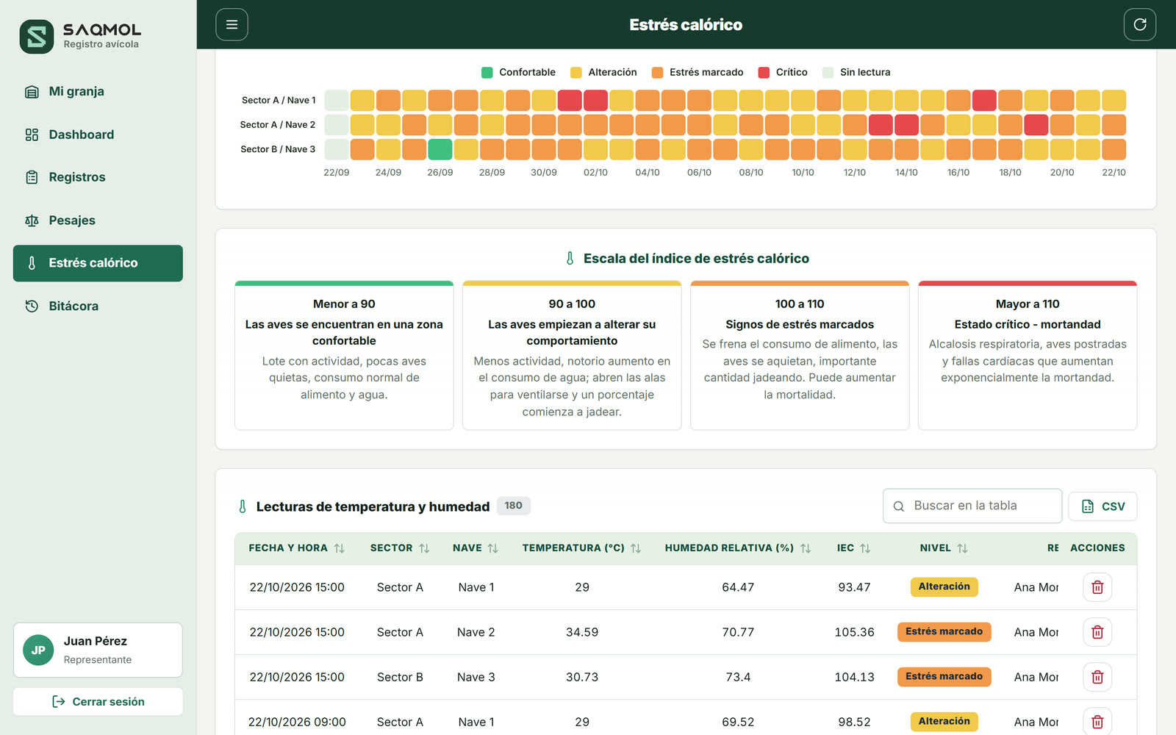The image size is (1176, 735).
Task: Sort by Nave column
Action: coord(492,548)
